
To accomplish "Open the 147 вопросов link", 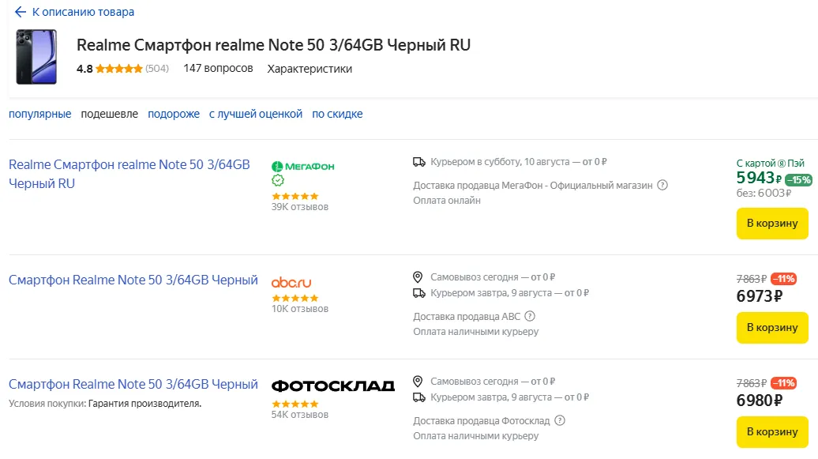I will 218,69.
